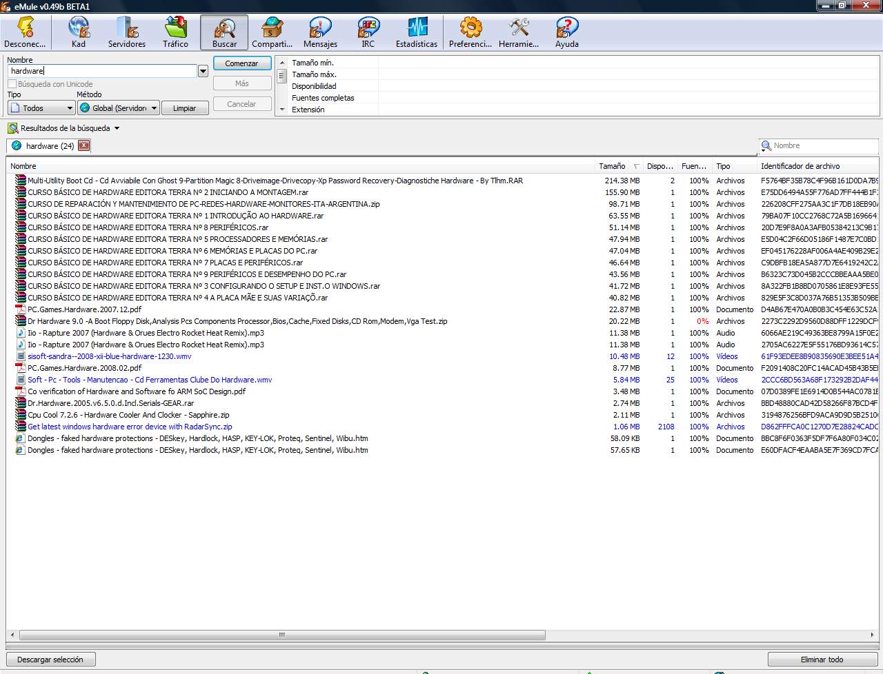Screen dimensions: 883x674
Task: Click the PDF icon beside PC.Games.Hardware.2008.02.pdf
Action: point(21,368)
